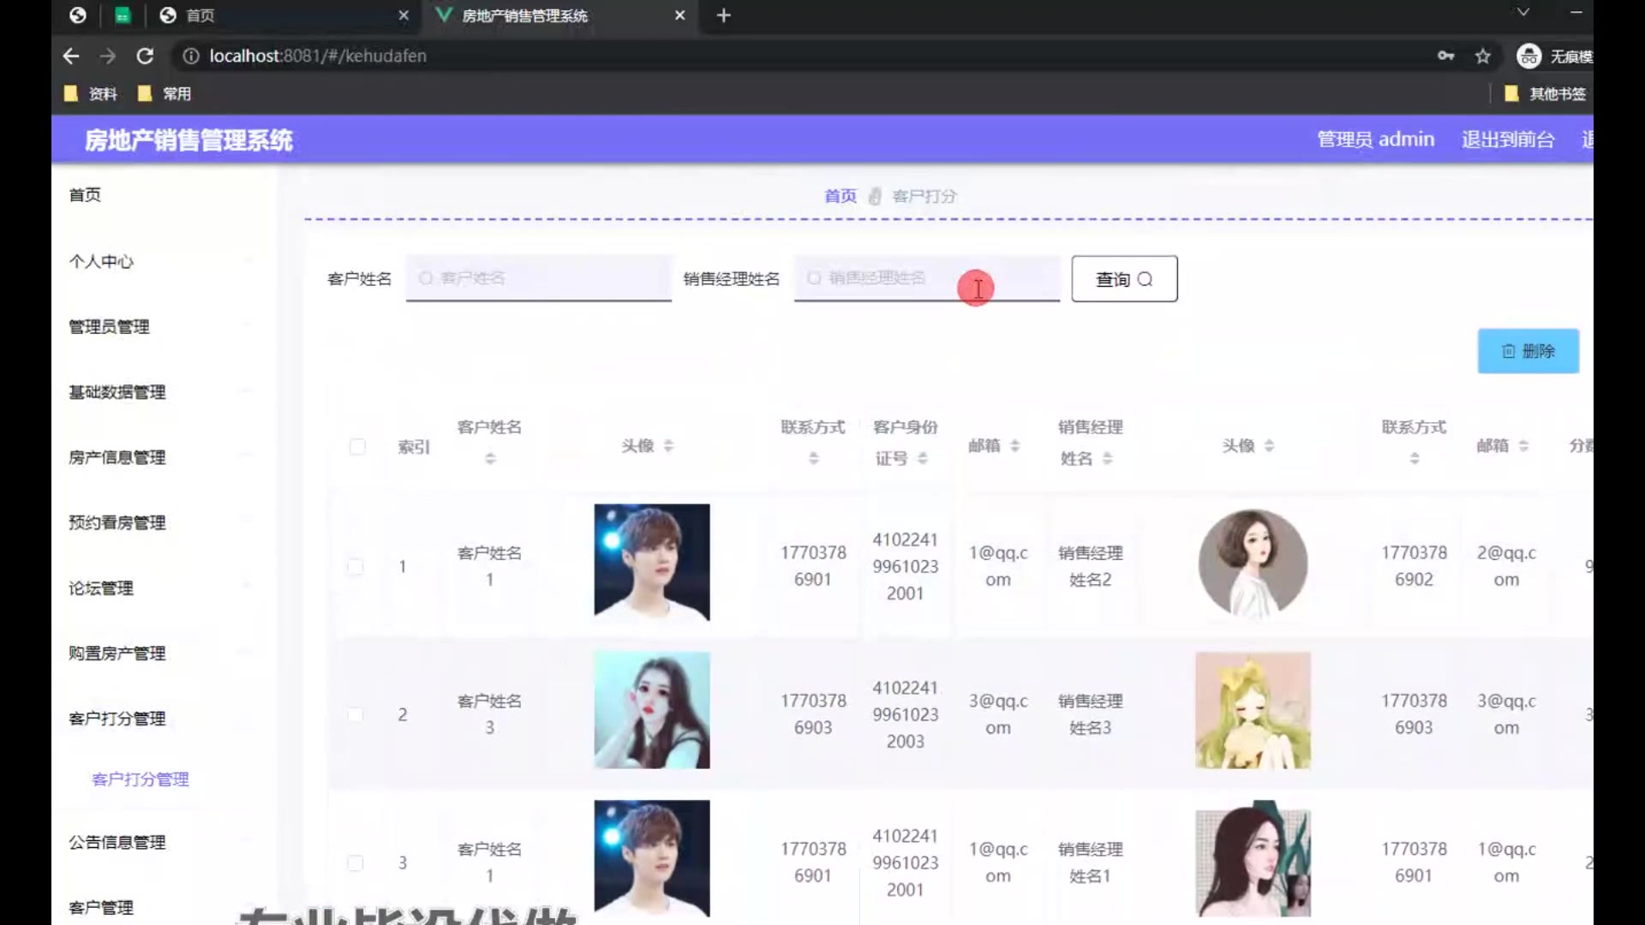Click the browser back arrow
This screenshot has width=1645, height=925.
[x=71, y=57]
